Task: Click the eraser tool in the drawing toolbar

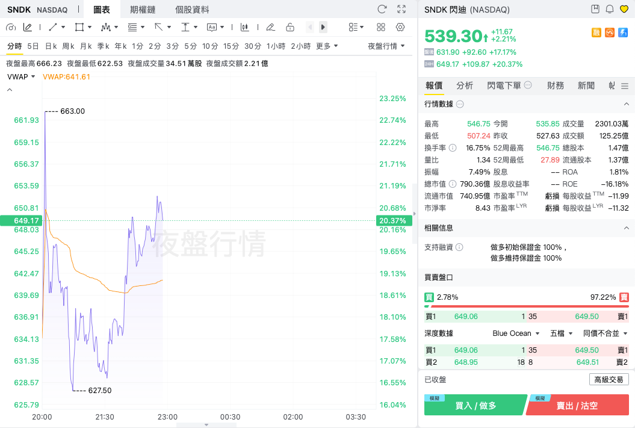Action: 270,27
